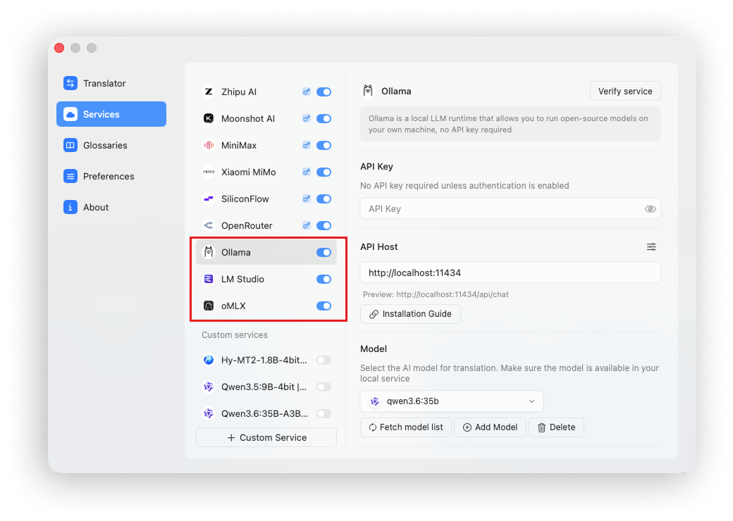Open the qwen3.6:35b model dropdown
Image resolution: width=733 pixels, height=521 pixels.
(x=452, y=401)
